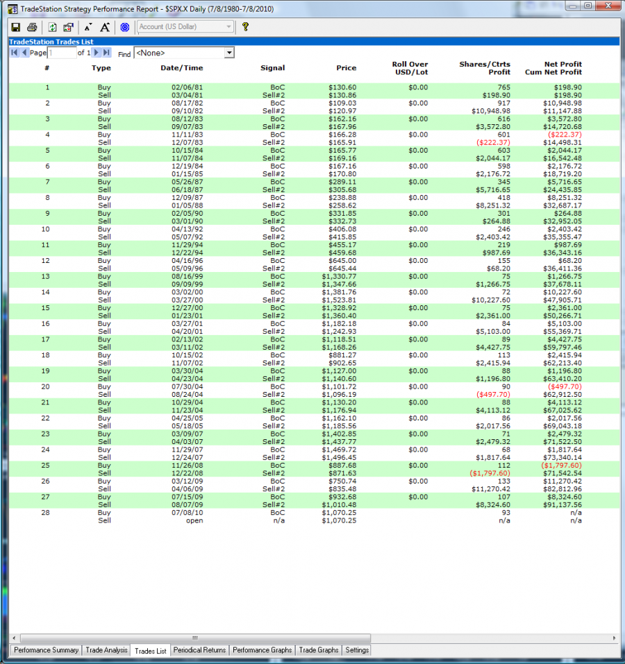The width and height of the screenshot is (625, 664).
Task: Click the Roll Over USD/Lot column header
Action: pyautogui.click(x=410, y=68)
